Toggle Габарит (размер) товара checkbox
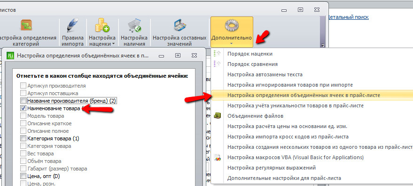This screenshot has height=186, width=413. (x=23, y=169)
